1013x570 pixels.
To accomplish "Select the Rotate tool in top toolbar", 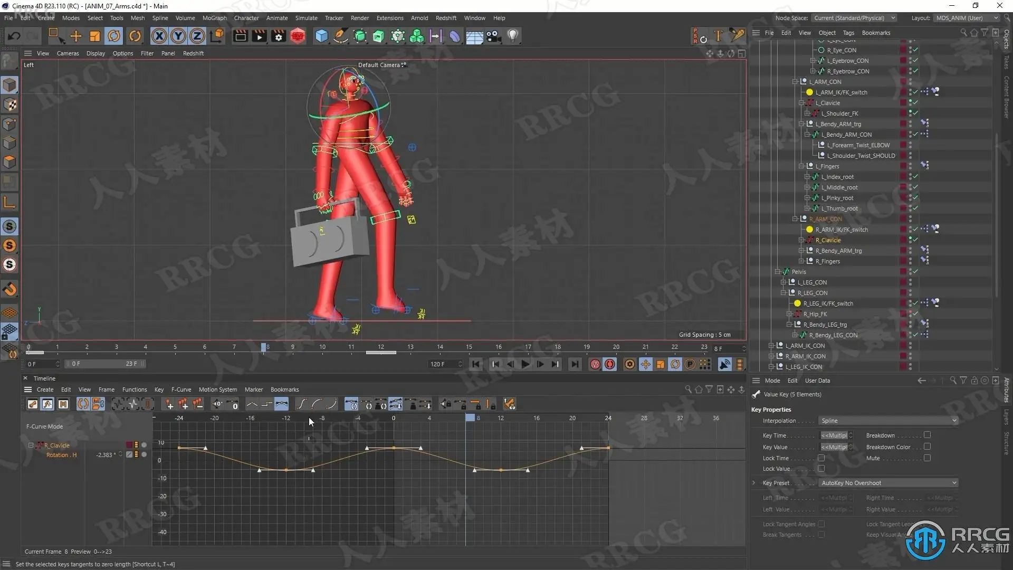I will (114, 36).
